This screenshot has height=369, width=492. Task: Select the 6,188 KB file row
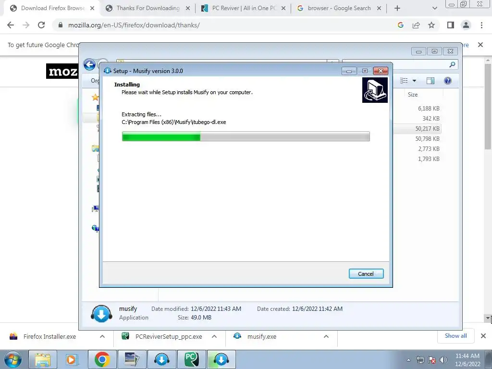click(x=418, y=108)
